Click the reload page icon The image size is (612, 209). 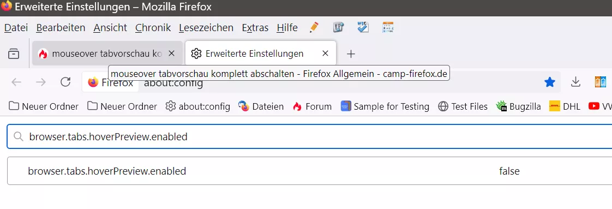pyautogui.click(x=65, y=82)
